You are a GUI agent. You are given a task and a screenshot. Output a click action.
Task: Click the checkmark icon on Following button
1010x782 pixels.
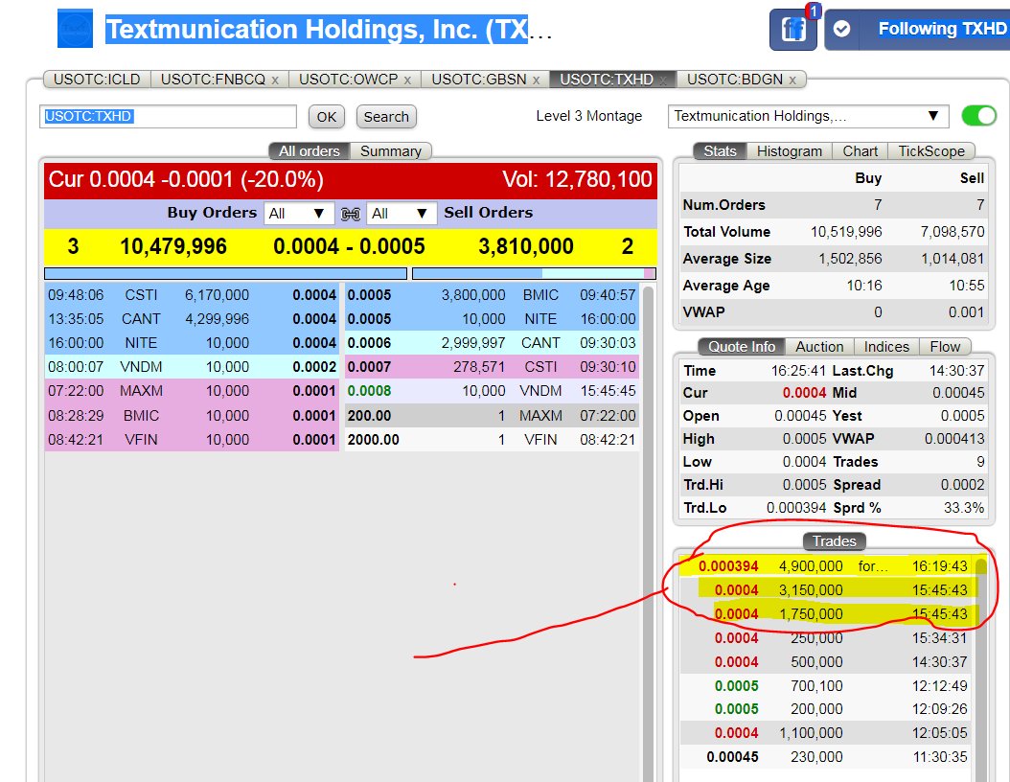click(842, 29)
